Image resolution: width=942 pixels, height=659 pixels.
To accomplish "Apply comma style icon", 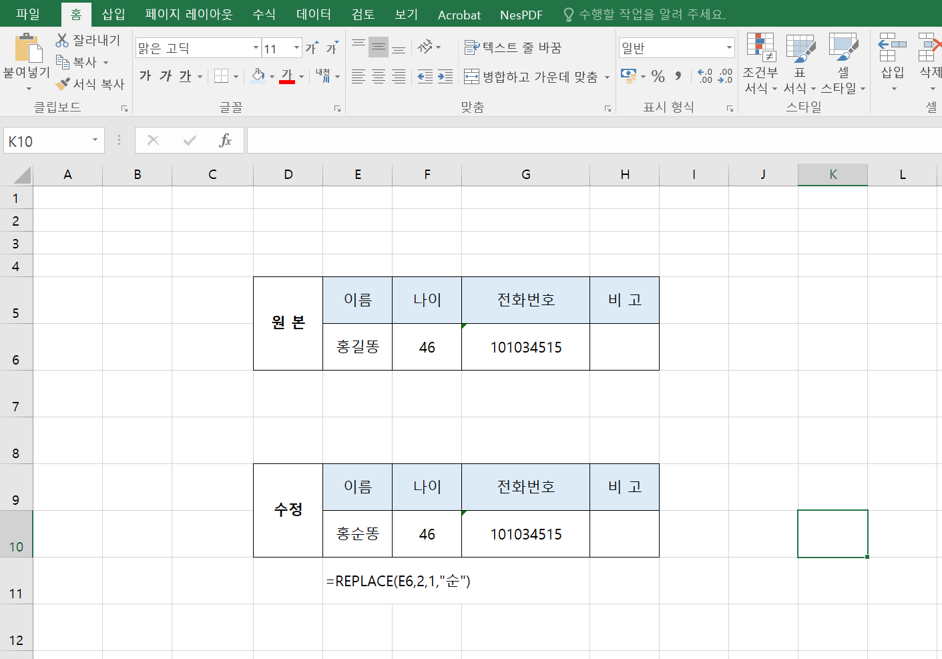I will click(x=678, y=76).
